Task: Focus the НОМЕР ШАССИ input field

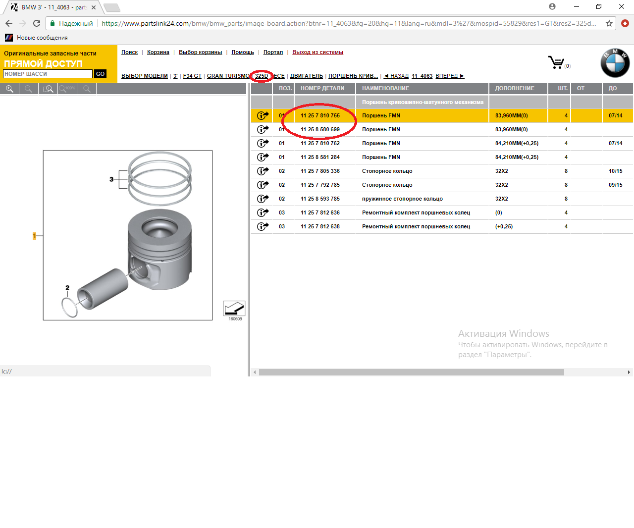Action: (48, 74)
